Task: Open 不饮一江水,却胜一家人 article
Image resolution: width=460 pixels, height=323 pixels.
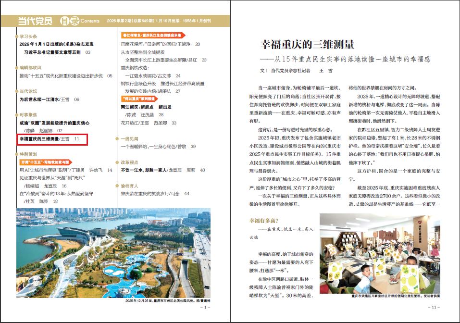Action: [144, 170]
